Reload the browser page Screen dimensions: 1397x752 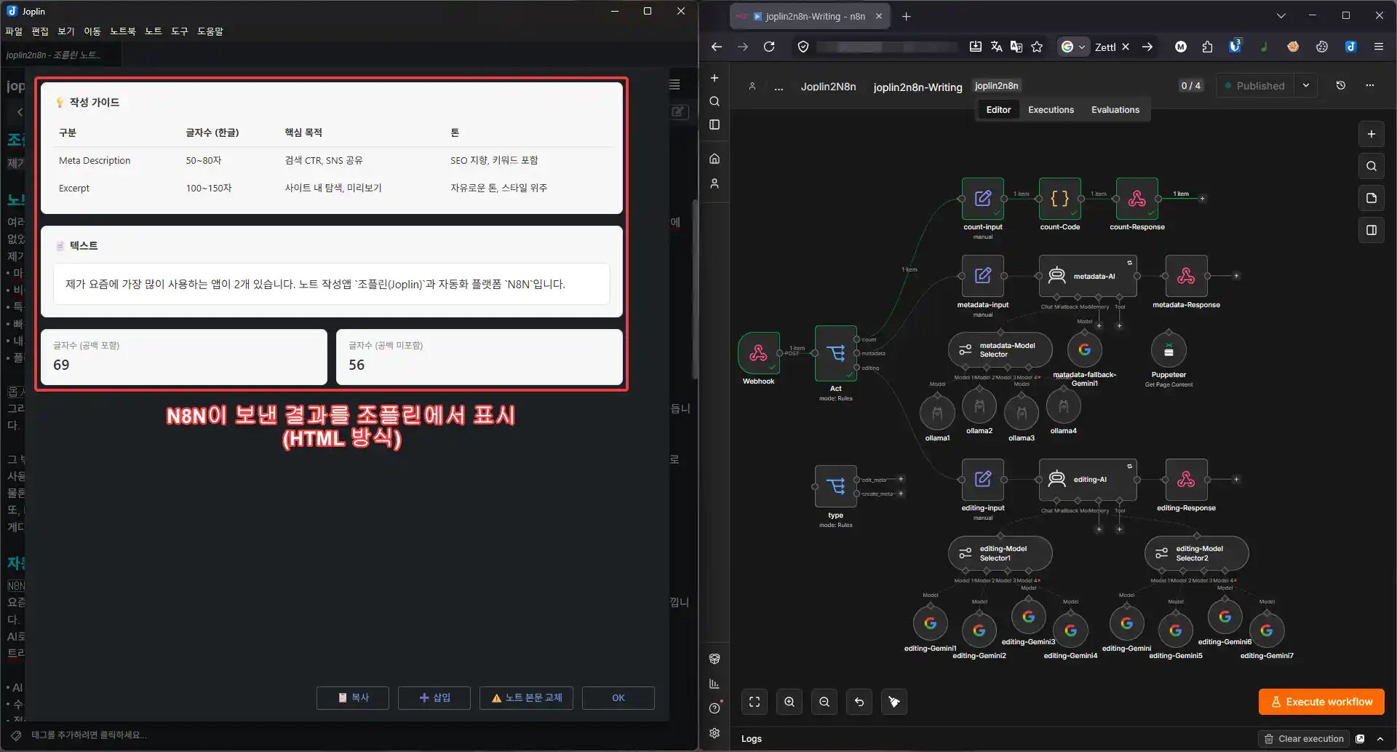tap(769, 47)
